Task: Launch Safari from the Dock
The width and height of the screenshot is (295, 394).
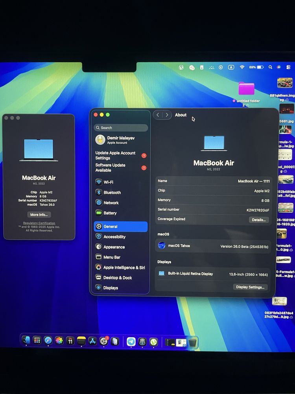Action: pyautogui.click(x=48, y=341)
